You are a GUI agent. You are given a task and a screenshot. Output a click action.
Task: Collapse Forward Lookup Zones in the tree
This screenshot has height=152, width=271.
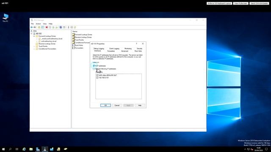(x=34, y=36)
